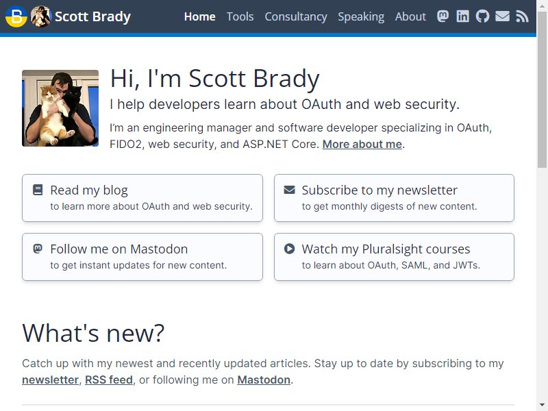Click the play icon on Pluralsight card
This screenshot has width=548, height=411.
pyautogui.click(x=289, y=249)
